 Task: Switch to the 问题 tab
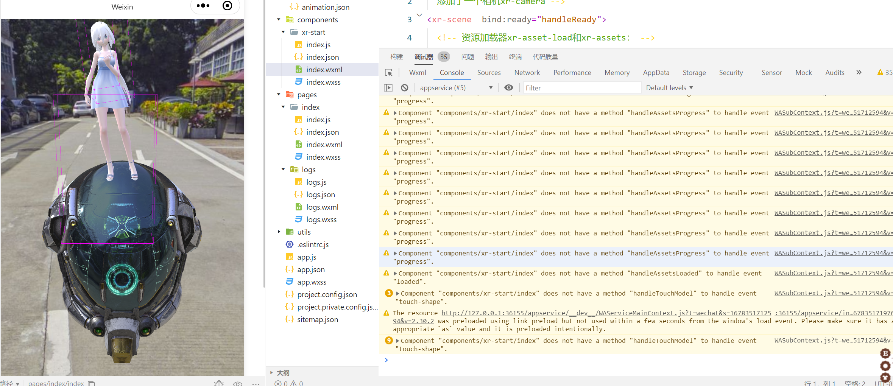coord(468,57)
